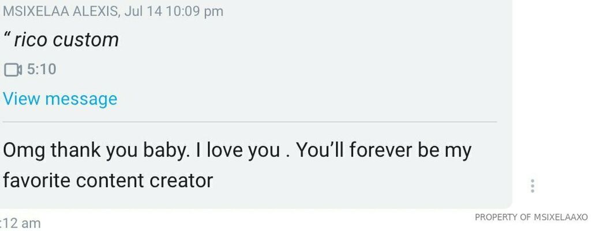Click the 12 am timestamp below the bubble
Viewport: 596px width, 231px height.
coord(22,223)
